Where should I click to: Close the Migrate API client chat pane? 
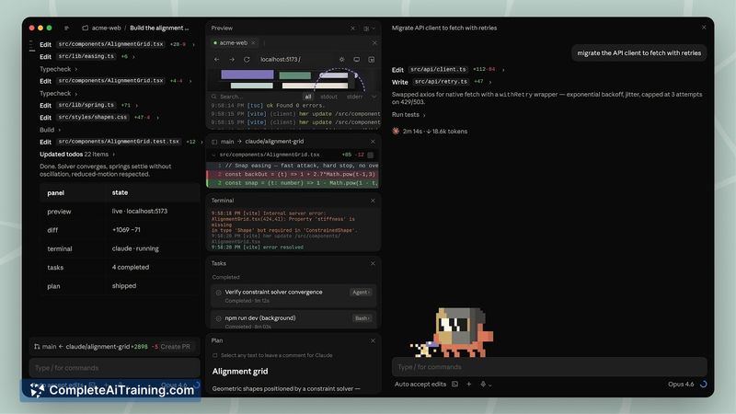[704, 28]
